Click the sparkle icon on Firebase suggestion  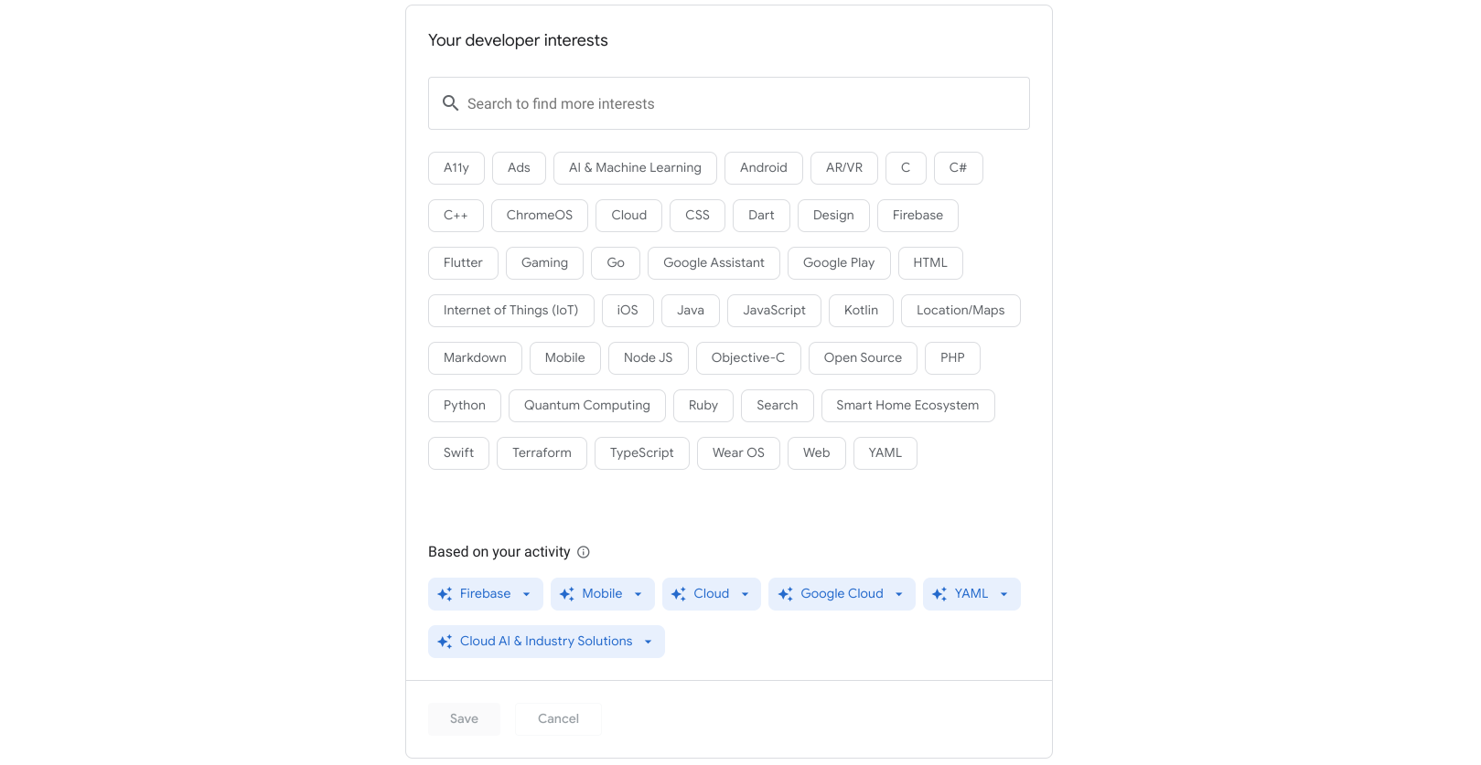coord(445,594)
